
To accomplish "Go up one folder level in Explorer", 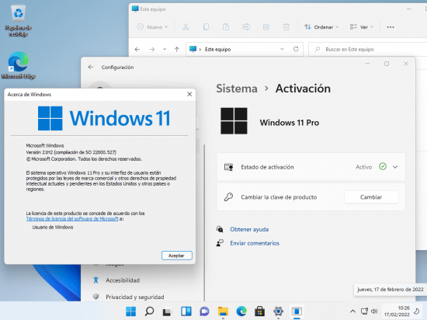I will coord(177,49).
